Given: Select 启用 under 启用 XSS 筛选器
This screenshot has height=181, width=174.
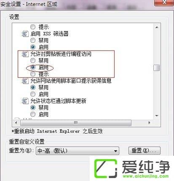Looking at the screenshot, I should [33, 47].
